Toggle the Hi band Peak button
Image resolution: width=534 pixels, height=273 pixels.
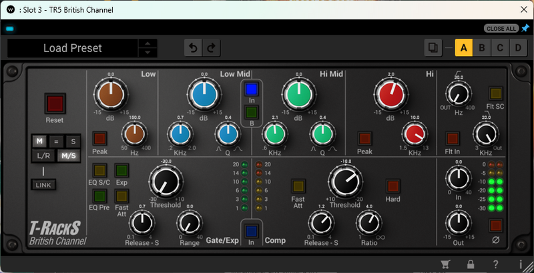click(364, 139)
